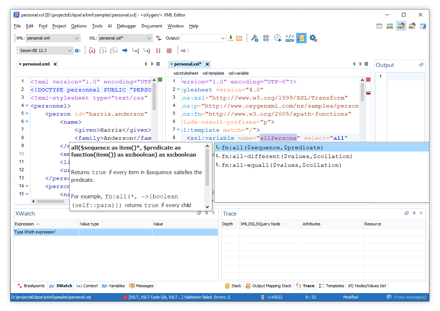Stop the debugger session
This screenshot has height=311, width=440.
pyautogui.click(x=169, y=50)
